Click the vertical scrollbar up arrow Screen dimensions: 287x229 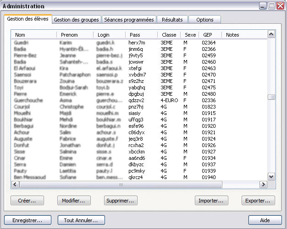(x=271, y=34)
